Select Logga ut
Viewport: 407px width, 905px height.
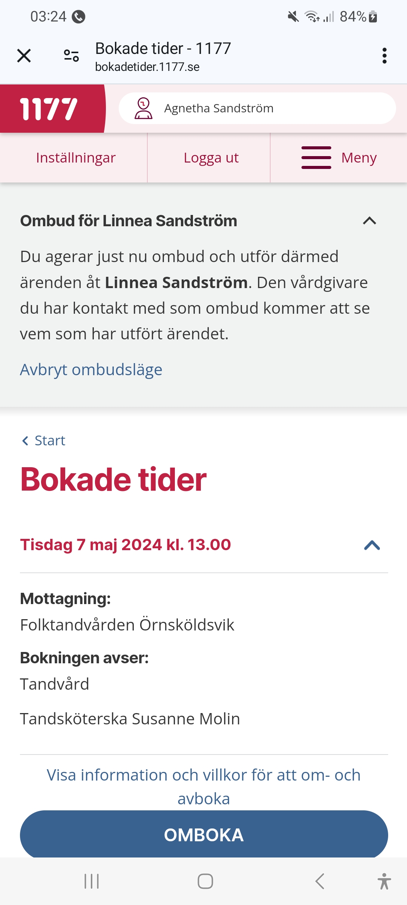click(211, 158)
